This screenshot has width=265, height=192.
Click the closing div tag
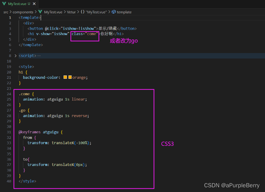tap(30, 39)
